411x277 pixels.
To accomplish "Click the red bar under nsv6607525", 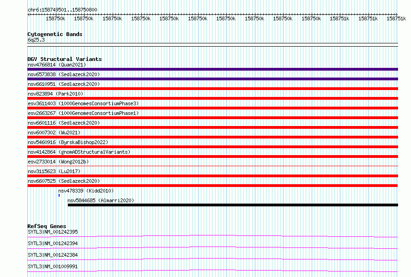I will 212,186.
